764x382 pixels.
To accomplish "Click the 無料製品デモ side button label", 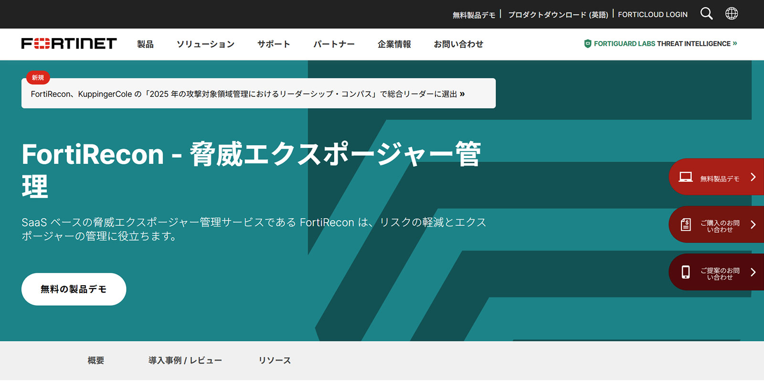I will (720, 179).
